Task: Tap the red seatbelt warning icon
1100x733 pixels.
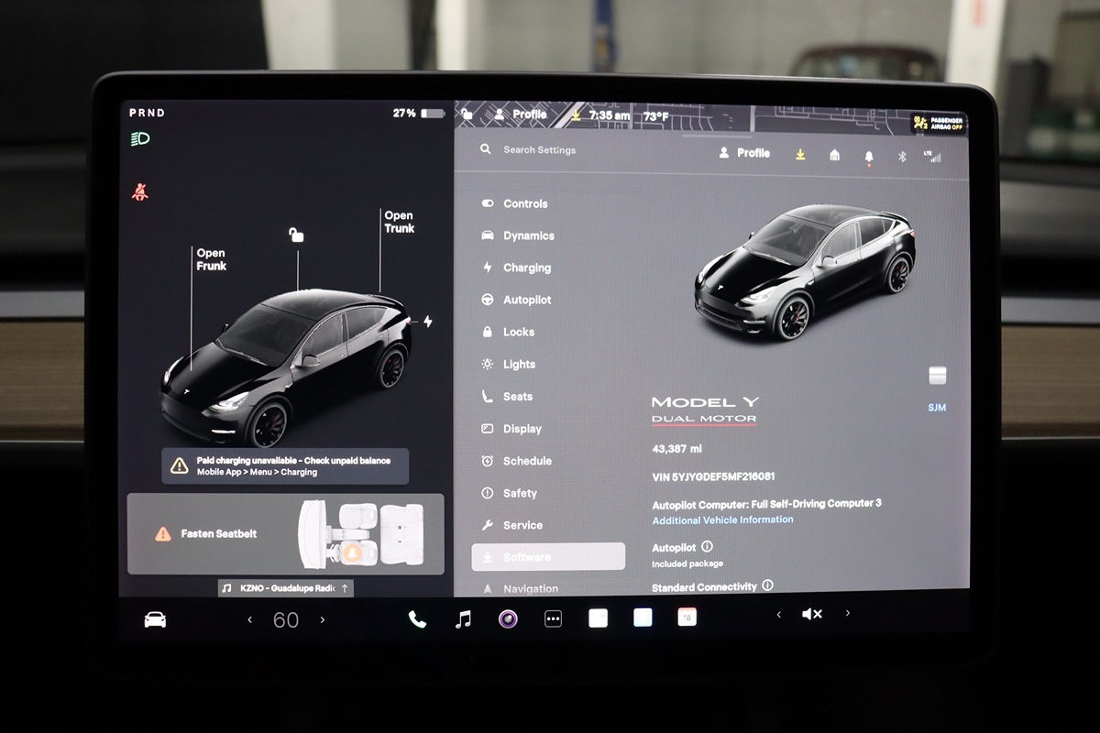Action: [140, 191]
